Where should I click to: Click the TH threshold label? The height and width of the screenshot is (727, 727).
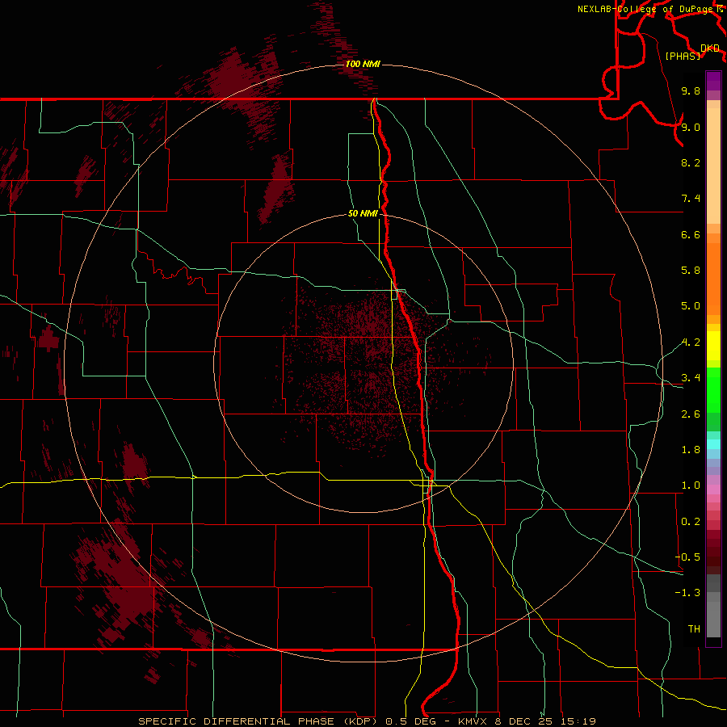[694, 629]
